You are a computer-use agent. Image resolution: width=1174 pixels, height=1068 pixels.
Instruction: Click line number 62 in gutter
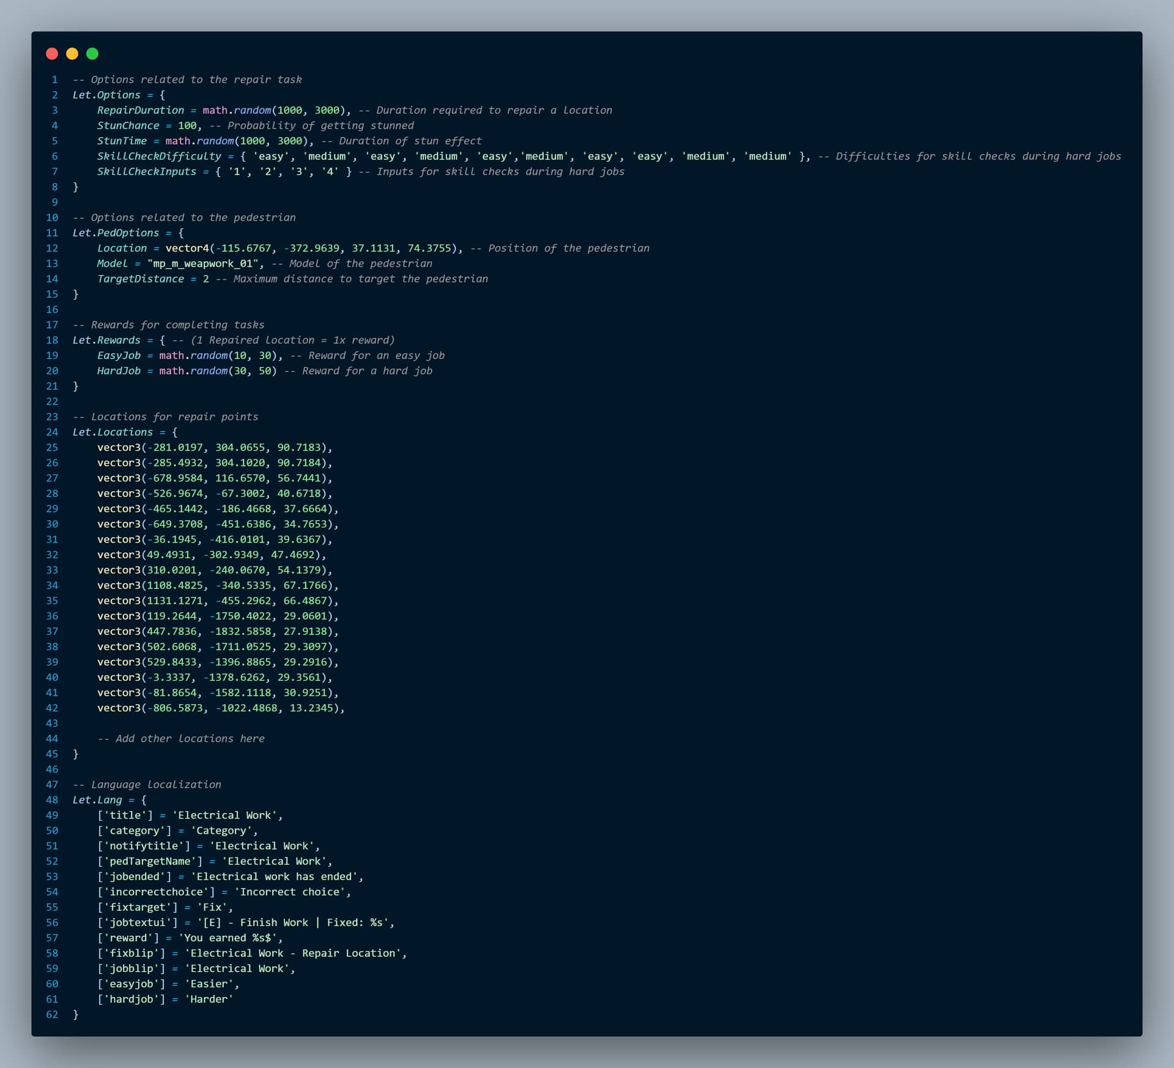click(x=52, y=1014)
